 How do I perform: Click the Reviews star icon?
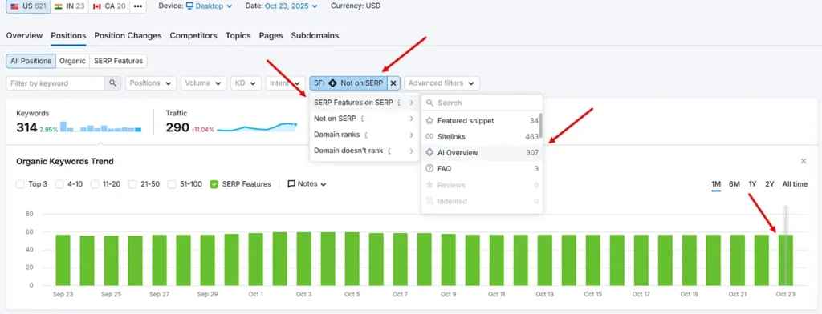[429, 185]
